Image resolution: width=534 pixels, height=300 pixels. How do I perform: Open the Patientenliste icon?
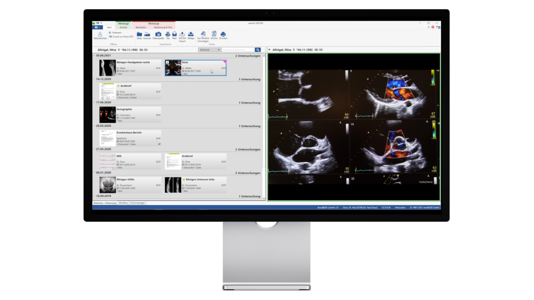(100, 36)
